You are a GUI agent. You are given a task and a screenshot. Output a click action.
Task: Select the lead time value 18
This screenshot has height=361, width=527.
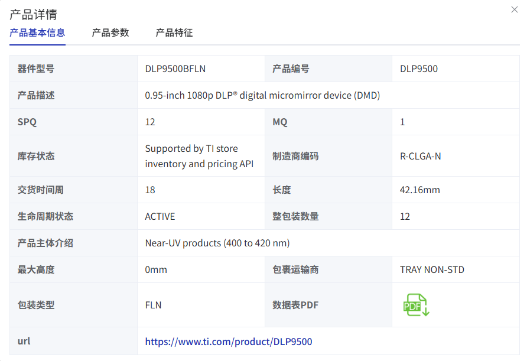[x=150, y=190]
